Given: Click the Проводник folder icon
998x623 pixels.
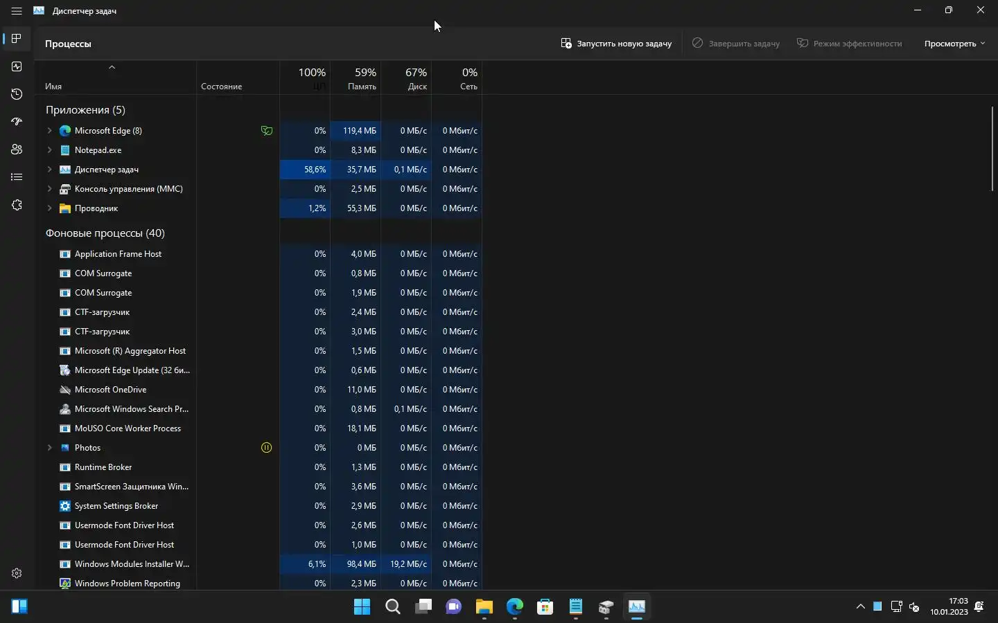Looking at the screenshot, I should [x=65, y=208].
